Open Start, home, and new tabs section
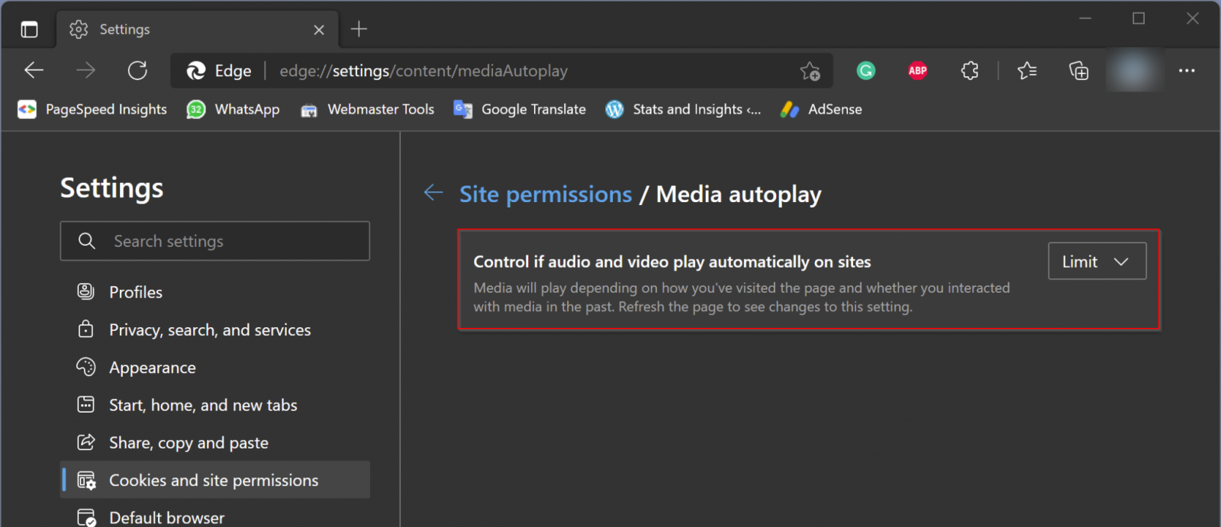This screenshot has height=527, width=1221. [215, 405]
